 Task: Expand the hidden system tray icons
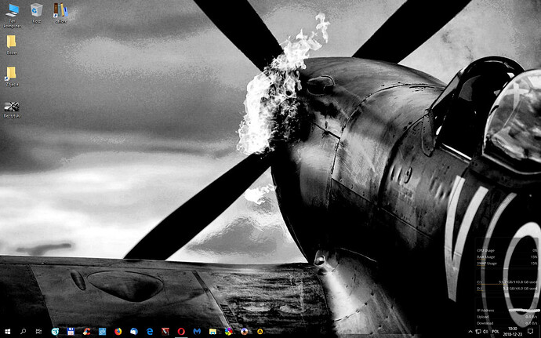(470, 332)
